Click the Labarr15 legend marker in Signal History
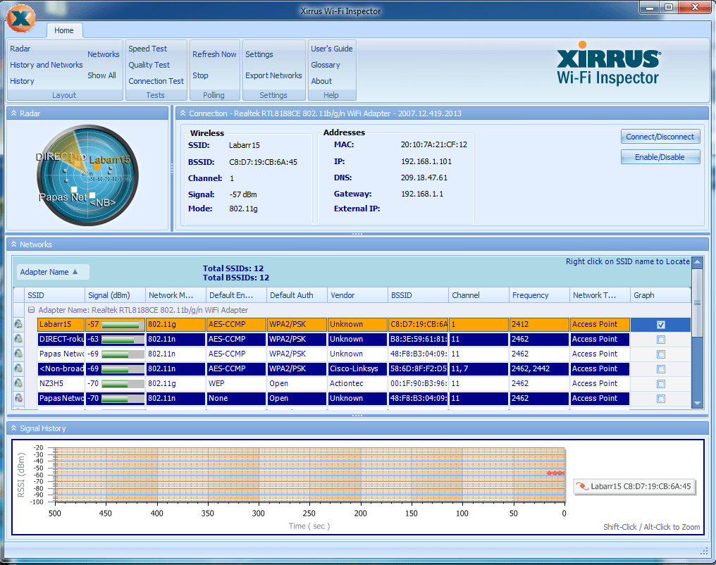Screen dimensions: 716x565 tap(634, 487)
